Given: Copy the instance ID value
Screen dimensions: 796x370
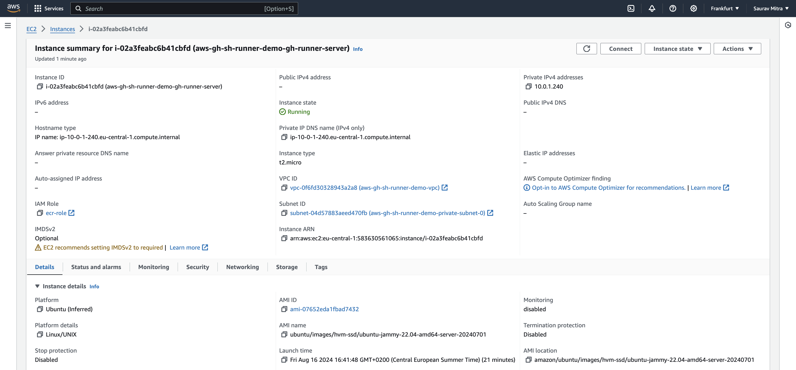Looking at the screenshot, I should 40,86.
